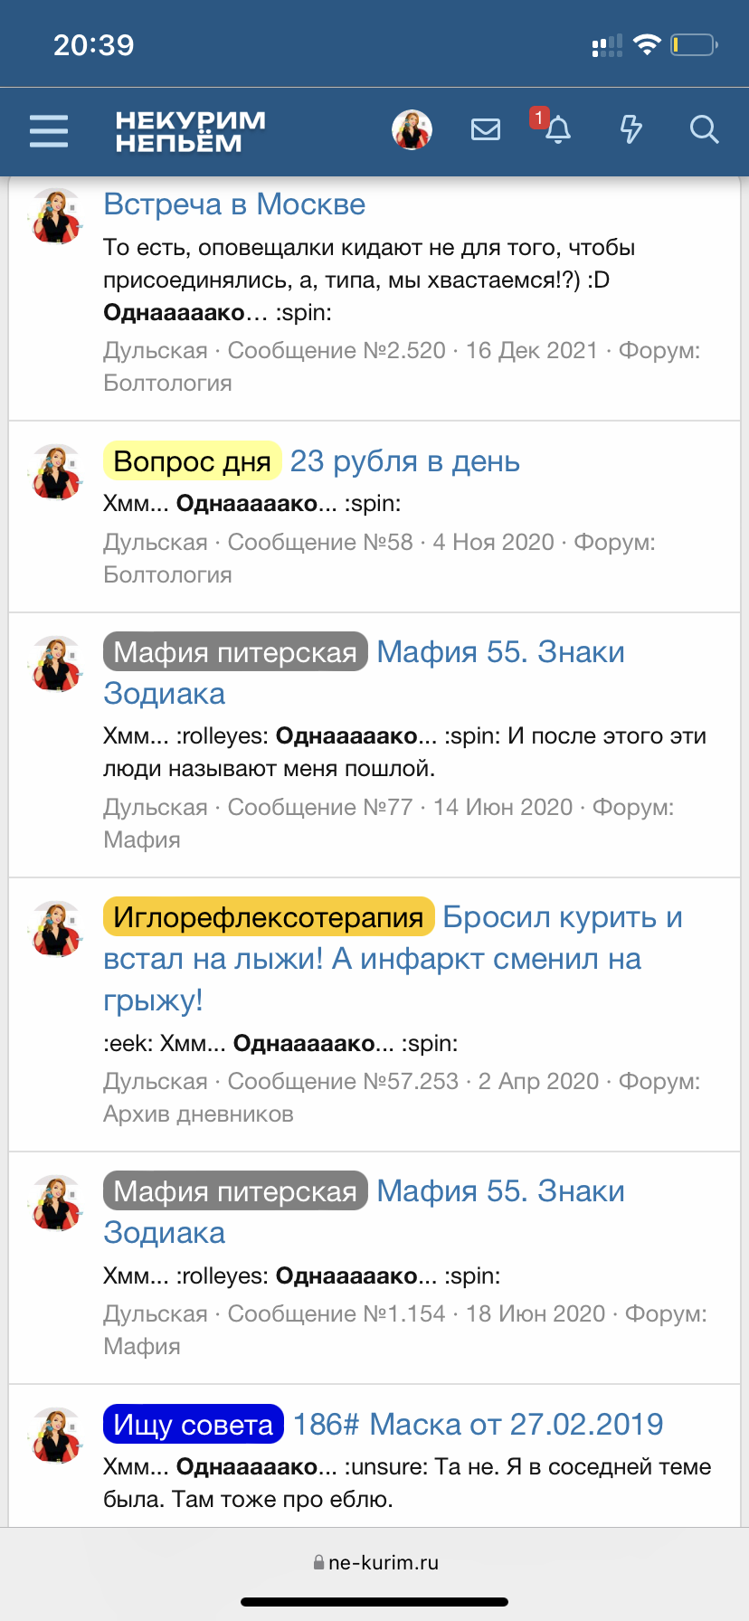Image resolution: width=749 pixels, height=1621 pixels.
Task: Tap avatar beside the 186# Маска post
Action: (56, 1436)
